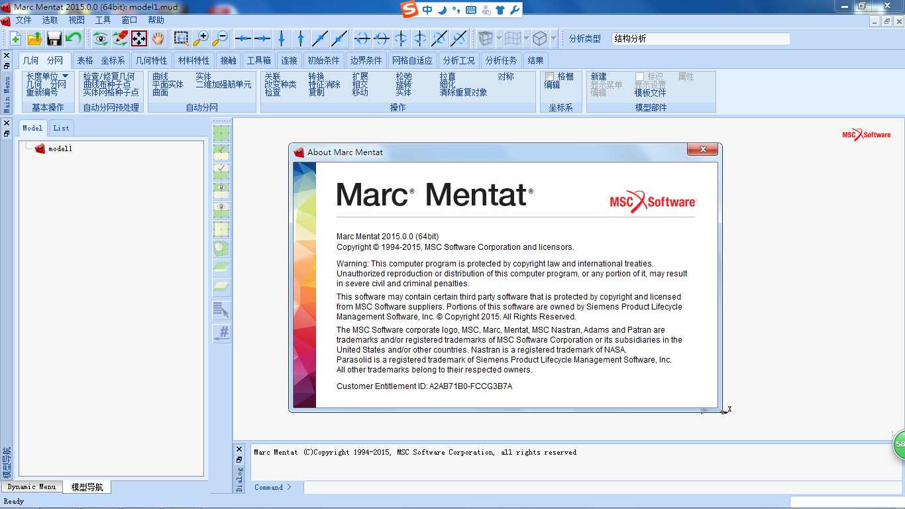Click the 3D faceted cube icon in side toolbar
This screenshot has height=509, width=905.
221,249
